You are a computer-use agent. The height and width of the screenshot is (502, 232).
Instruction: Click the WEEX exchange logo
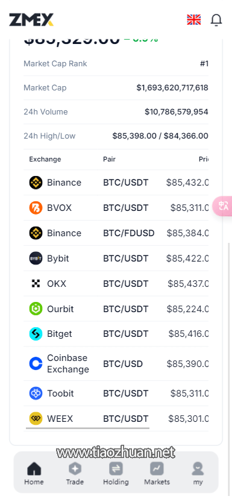(36, 418)
